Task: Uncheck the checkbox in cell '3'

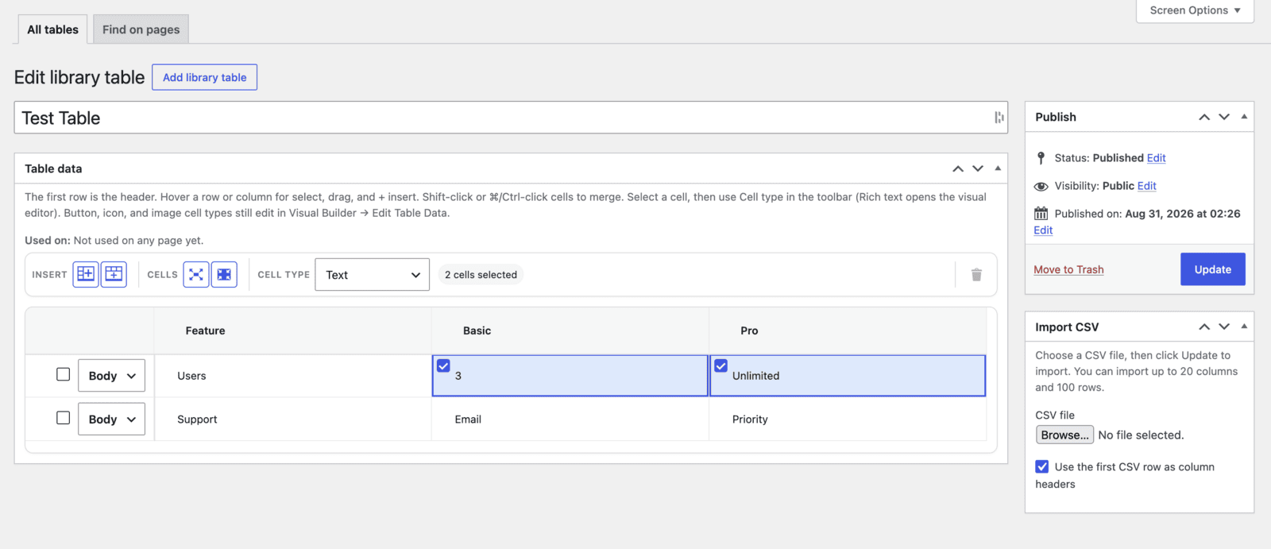Action: pos(443,365)
